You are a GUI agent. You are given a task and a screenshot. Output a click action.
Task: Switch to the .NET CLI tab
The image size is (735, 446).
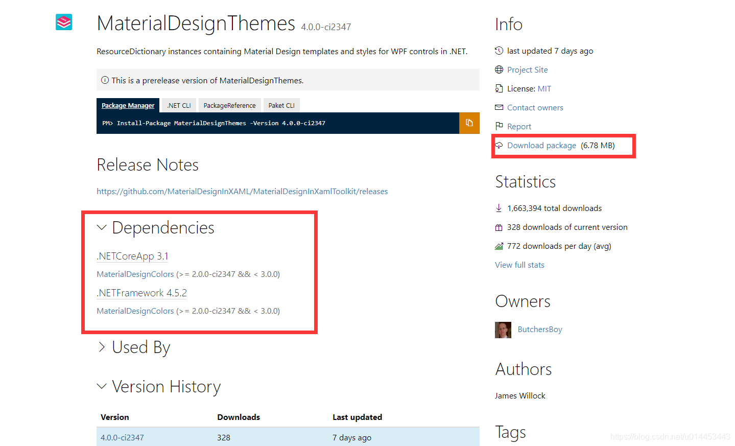click(x=179, y=105)
